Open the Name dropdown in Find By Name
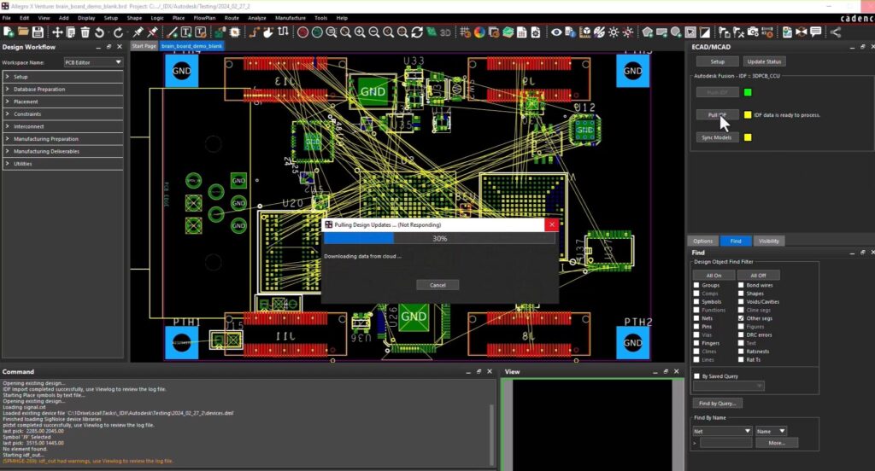Viewport: 875px width, 471px height. tap(772, 431)
